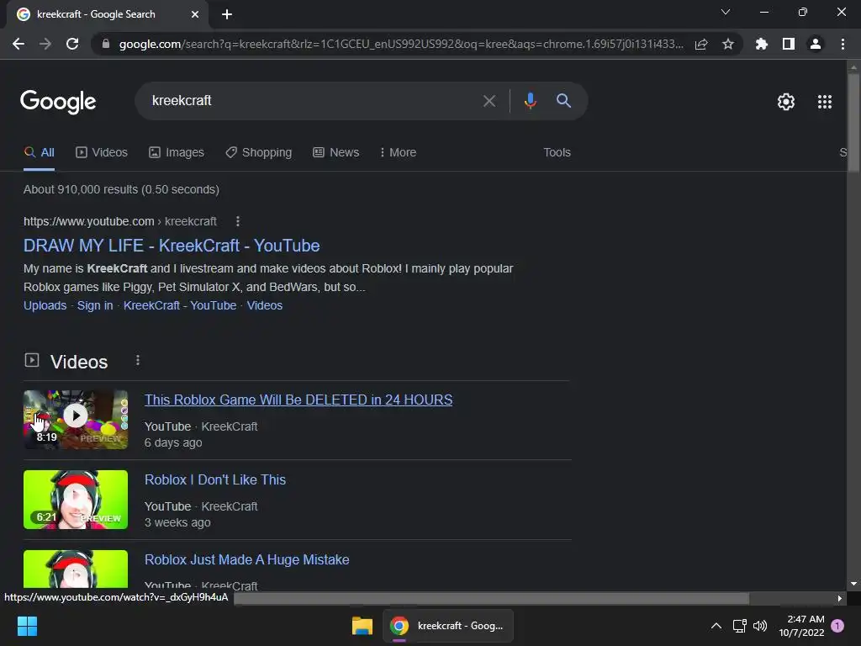Expand the More search categories

click(x=398, y=153)
